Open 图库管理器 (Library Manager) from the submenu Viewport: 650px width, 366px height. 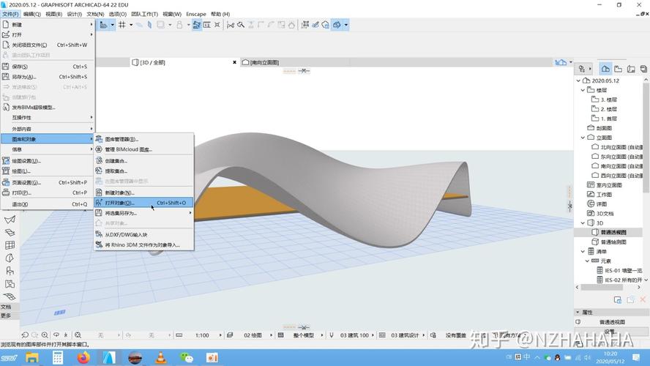(121, 139)
